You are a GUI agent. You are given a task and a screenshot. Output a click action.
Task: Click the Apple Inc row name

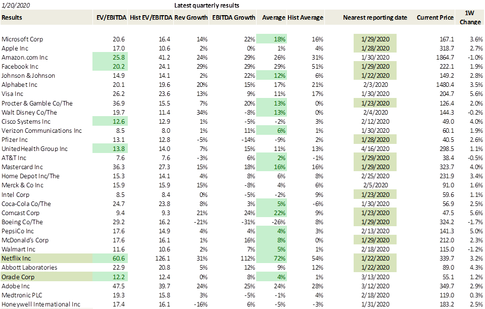pyautogui.click(x=15, y=48)
